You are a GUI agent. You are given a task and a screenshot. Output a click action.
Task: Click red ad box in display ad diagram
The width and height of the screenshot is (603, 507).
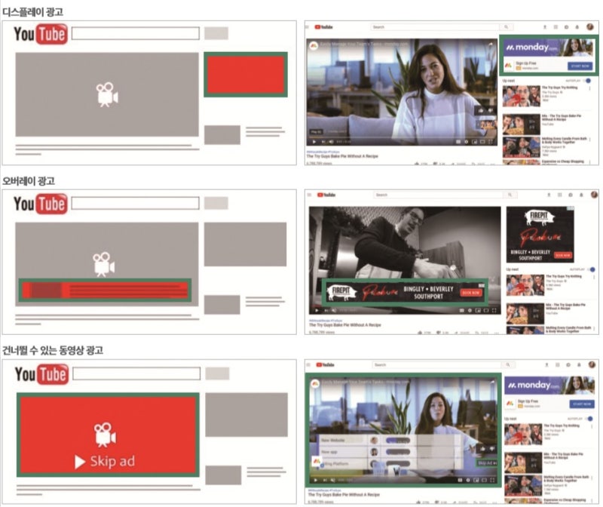pos(246,74)
